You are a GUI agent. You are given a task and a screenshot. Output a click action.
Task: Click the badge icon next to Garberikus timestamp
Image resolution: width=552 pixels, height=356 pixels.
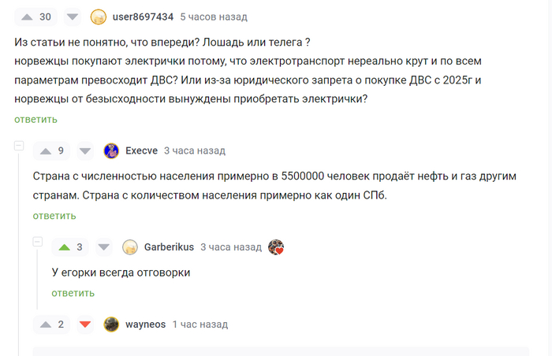coord(276,247)
